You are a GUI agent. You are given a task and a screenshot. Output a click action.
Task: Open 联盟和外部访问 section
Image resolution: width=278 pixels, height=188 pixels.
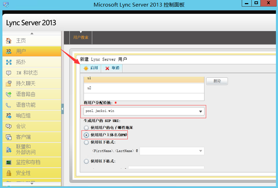(32, 150)
